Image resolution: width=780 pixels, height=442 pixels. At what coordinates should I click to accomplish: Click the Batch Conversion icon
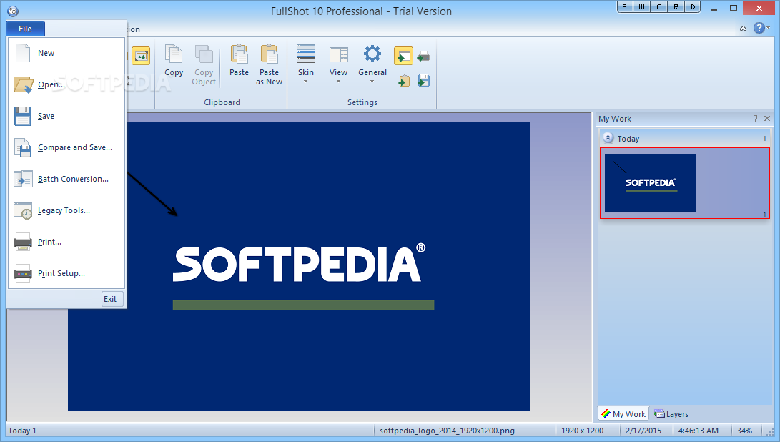point(23,180)
